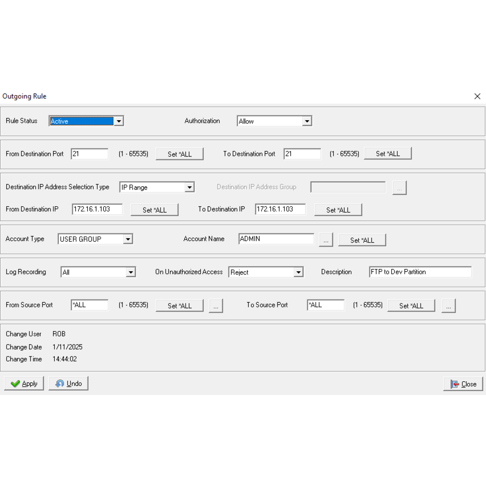Expand the Destination IP Address Selection Type list
The image size is (486, 486).
[190, 187]
